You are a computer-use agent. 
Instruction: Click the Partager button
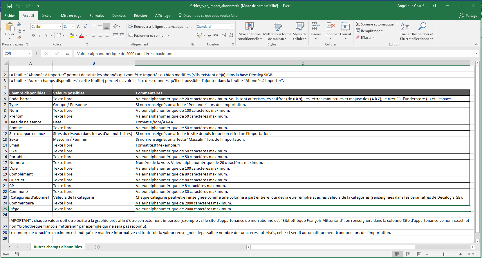click(469, 16)
